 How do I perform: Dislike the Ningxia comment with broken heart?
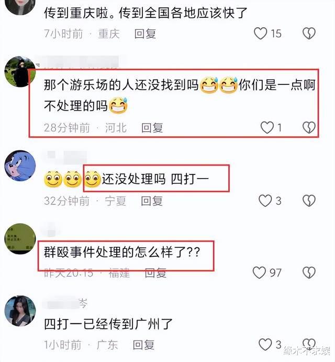309,201
